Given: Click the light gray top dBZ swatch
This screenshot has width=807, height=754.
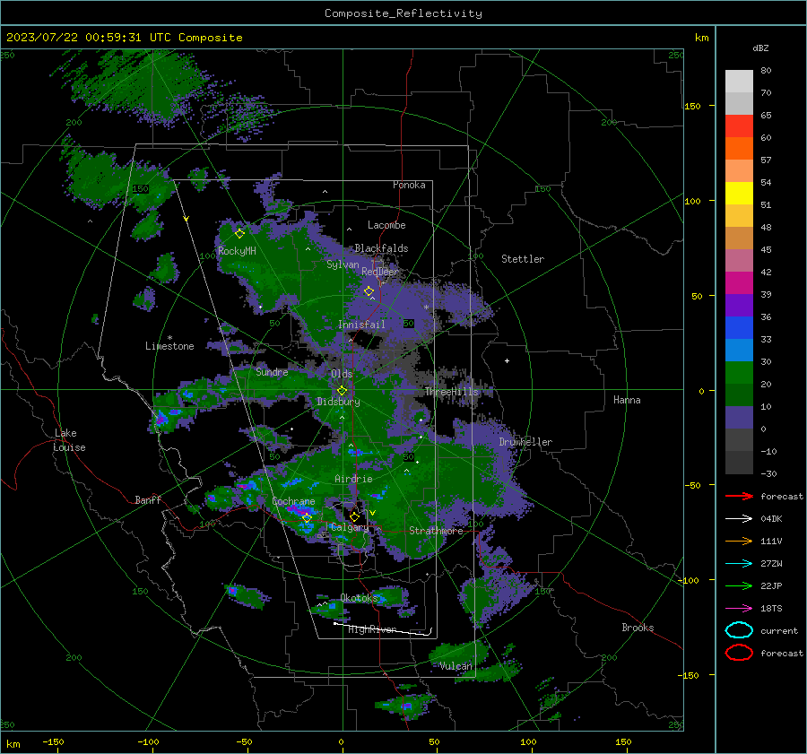Looking at the screenshot, I should tap(739, 82).
